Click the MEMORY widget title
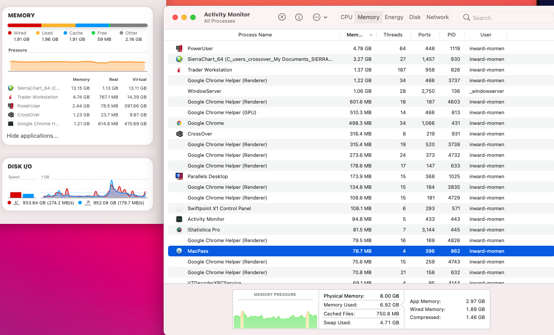 coord(21,16)
